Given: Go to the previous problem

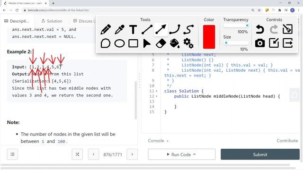Looking at the screenshot, I should pos(94,154).
